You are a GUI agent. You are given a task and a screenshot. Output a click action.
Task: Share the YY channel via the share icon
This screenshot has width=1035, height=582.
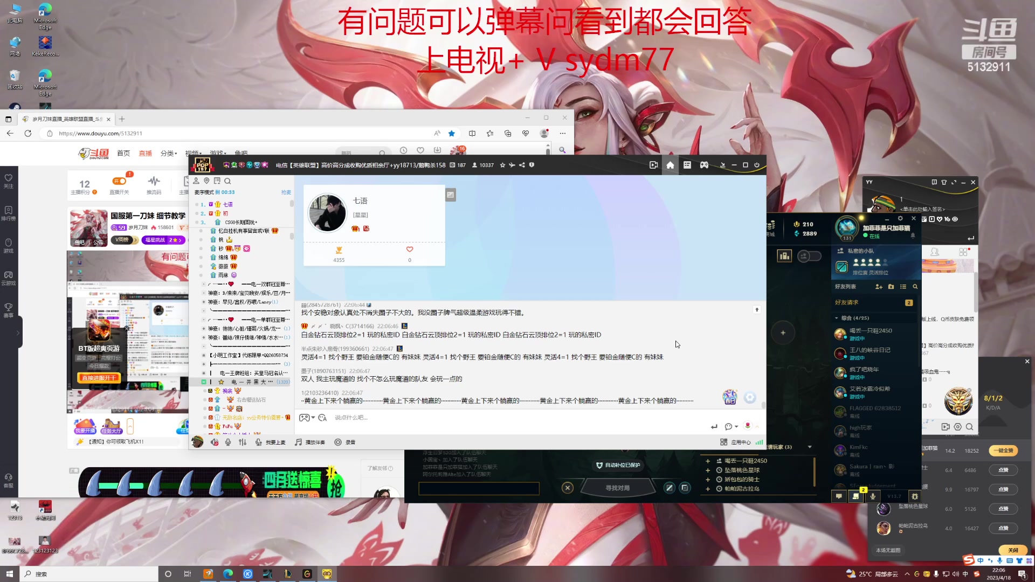(x=521, y=165)
